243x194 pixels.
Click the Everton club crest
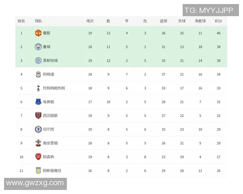[38, 102]
